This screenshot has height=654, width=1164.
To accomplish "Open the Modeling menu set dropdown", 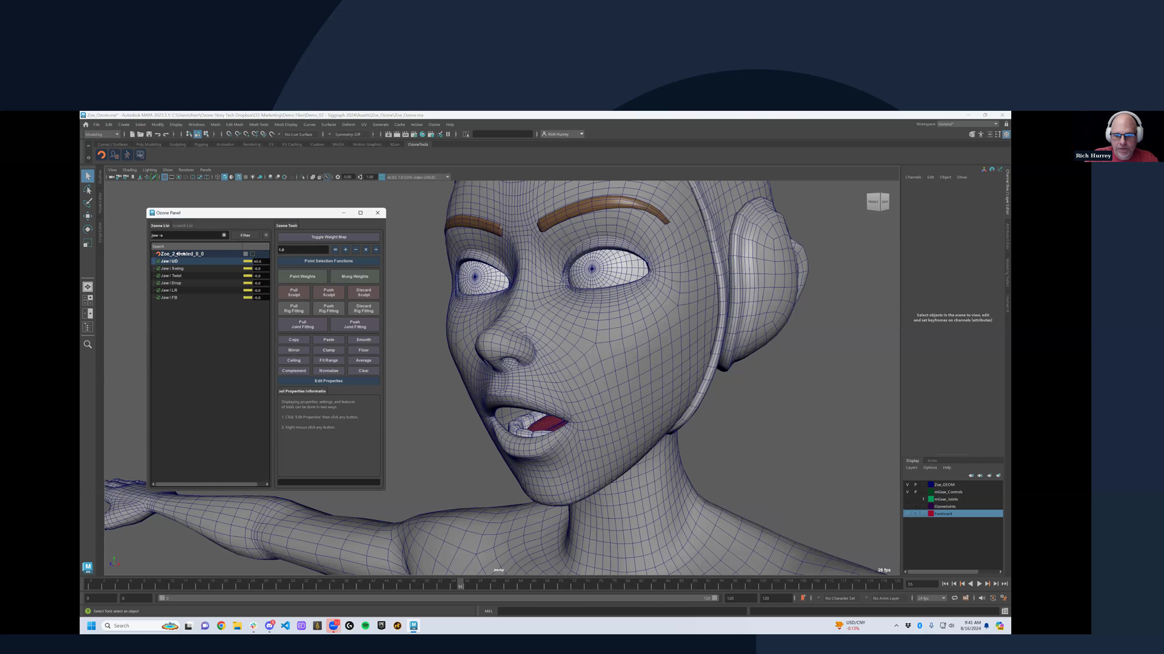I will (x=102, y=134).
